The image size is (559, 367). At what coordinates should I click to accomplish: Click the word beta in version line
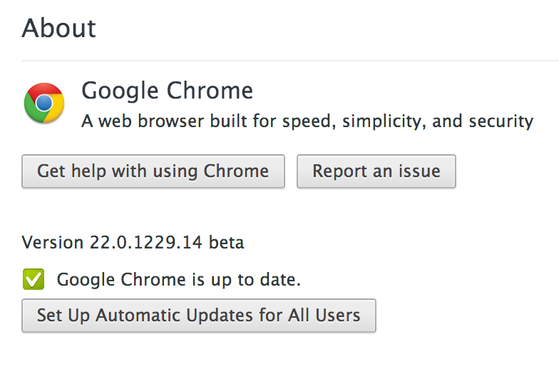click(227, 243)
